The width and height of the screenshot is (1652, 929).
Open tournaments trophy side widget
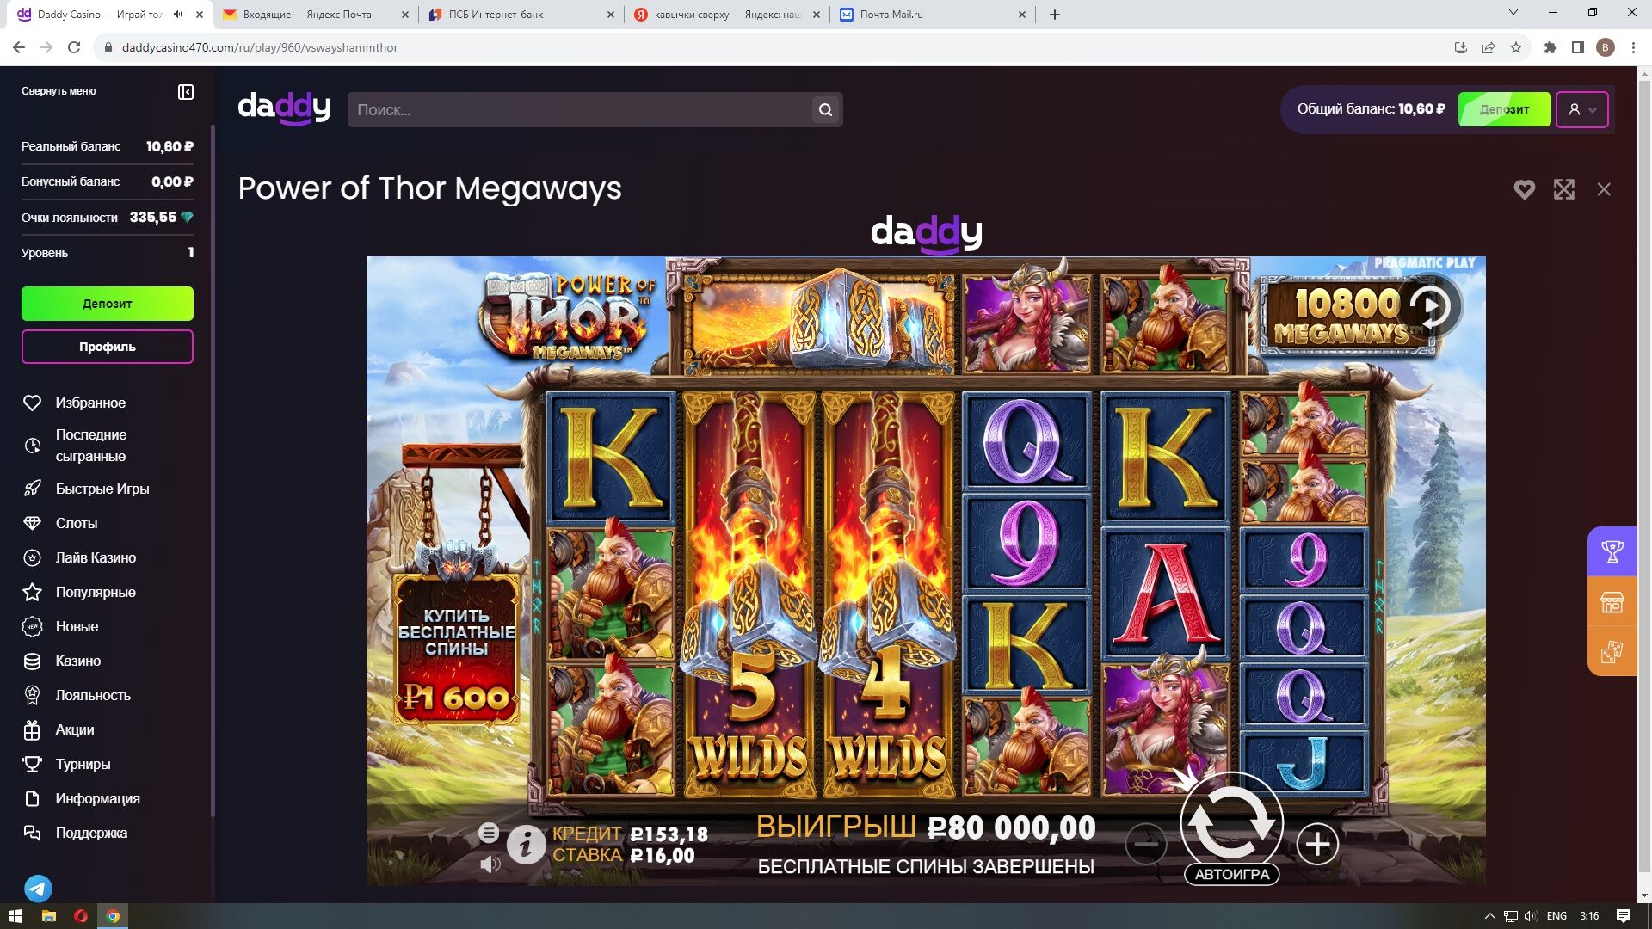tap(1612, 551)
